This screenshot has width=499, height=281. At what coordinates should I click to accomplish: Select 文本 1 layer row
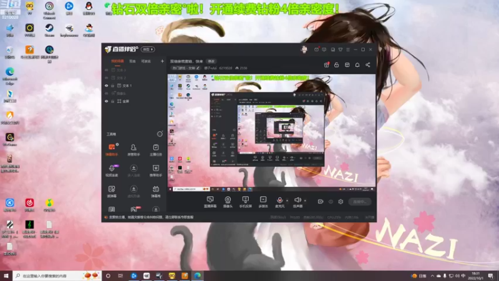(134, 86)
